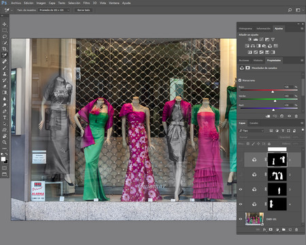
Task: Add a Threshold adjustment
Action: point(261,52)
